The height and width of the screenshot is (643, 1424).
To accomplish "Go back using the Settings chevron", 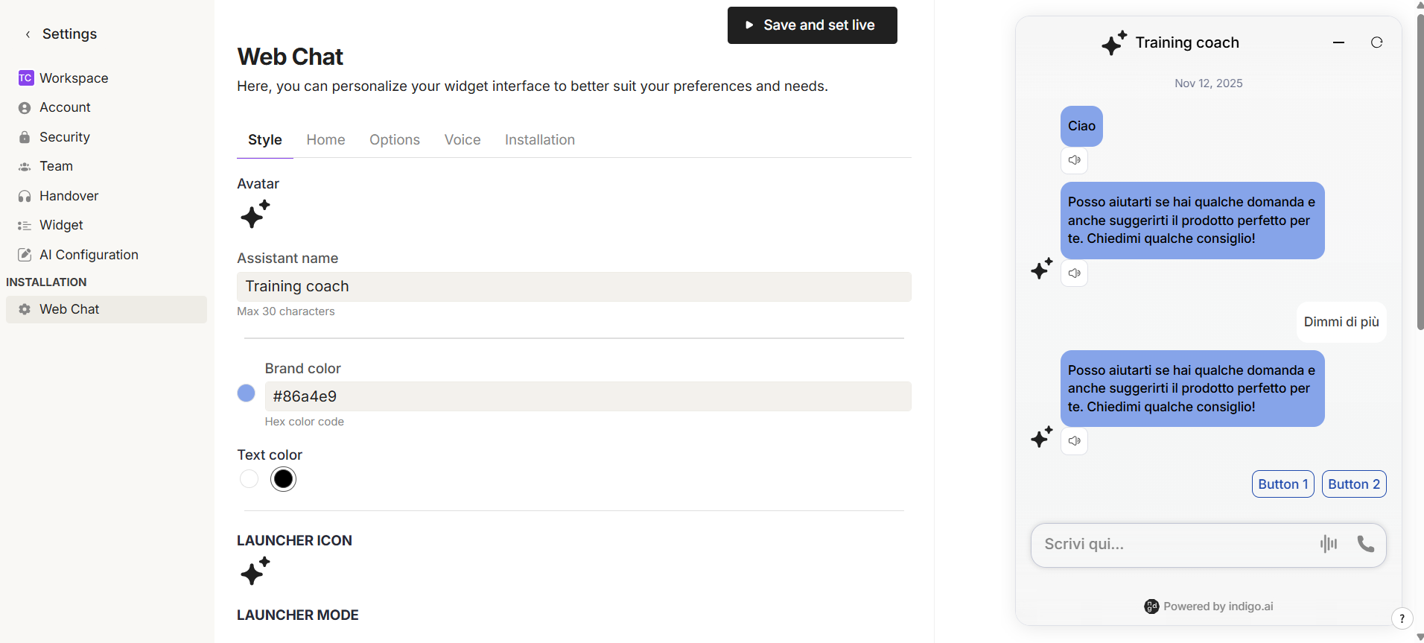I will [x=28, y=34].
